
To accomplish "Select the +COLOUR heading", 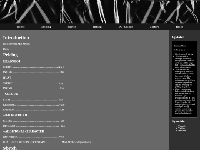I will (10, 94).
